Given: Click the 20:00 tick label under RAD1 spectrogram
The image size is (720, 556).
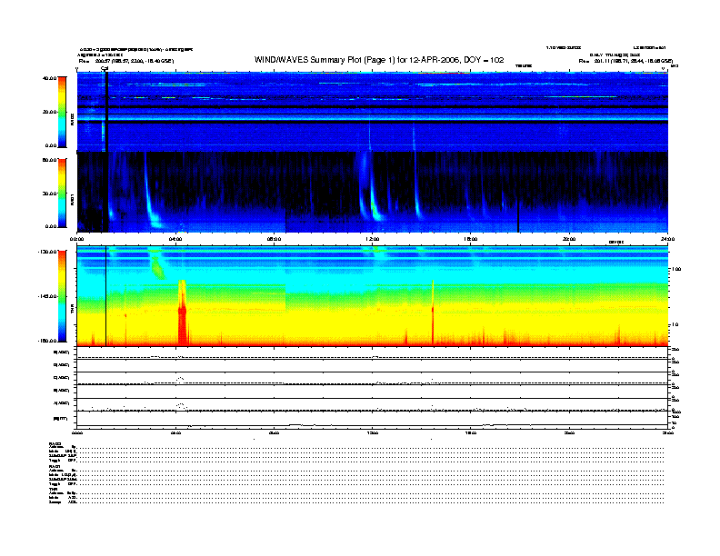Looking at the screenshot, I should pyautogui.click(x=569, y=239).
